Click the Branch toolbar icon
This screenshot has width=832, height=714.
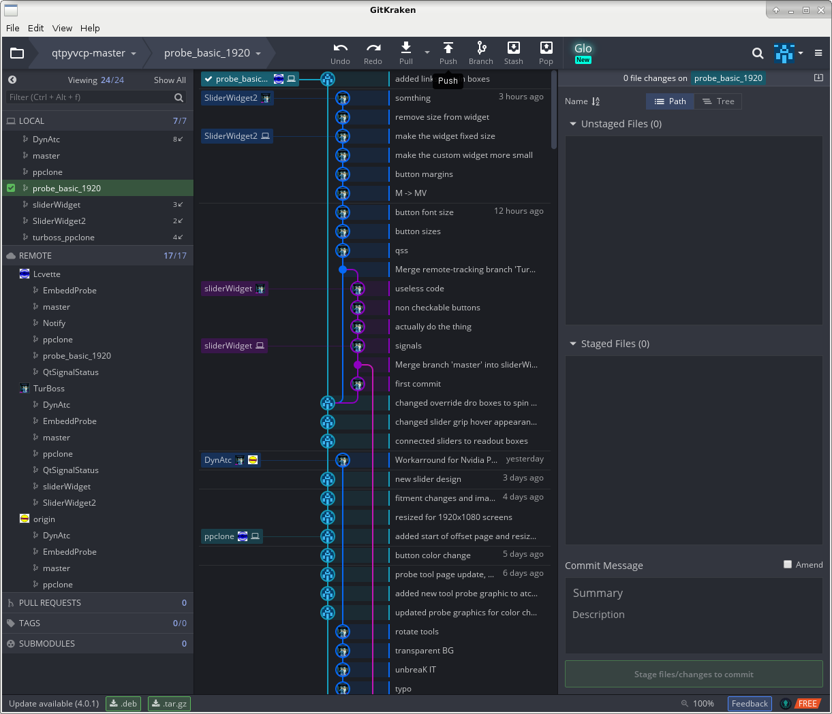coord(481,52)
